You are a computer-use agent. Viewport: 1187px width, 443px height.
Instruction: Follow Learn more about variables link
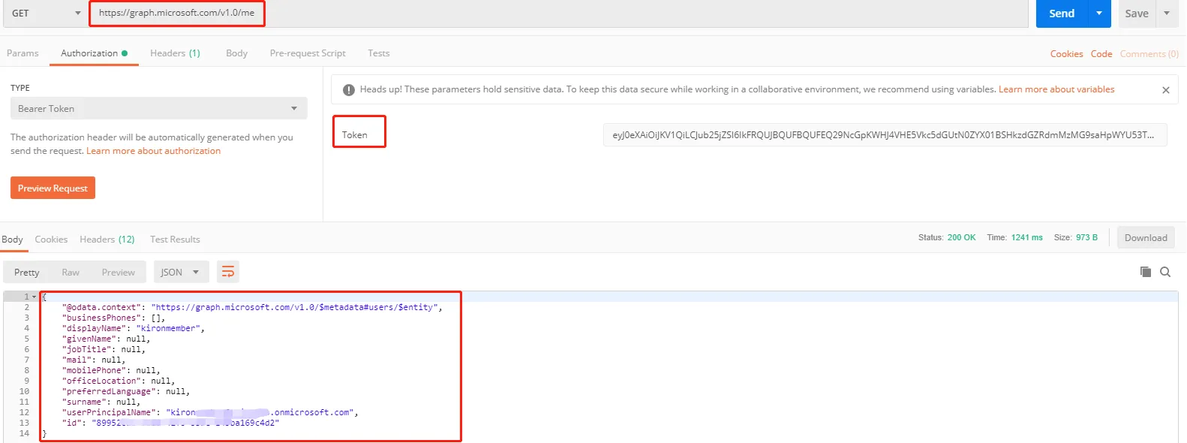1056,89
